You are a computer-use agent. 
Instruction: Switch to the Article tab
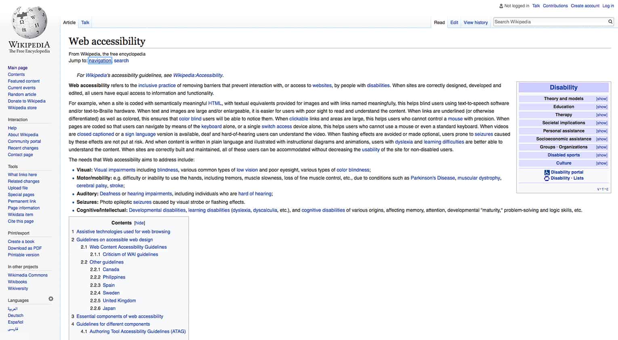click(69, 23)
